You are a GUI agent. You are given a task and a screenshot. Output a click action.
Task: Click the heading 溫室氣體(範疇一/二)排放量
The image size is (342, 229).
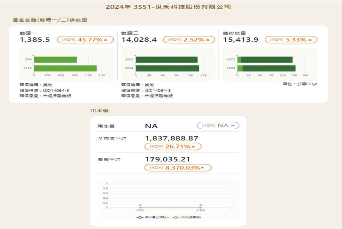[50, 20]
